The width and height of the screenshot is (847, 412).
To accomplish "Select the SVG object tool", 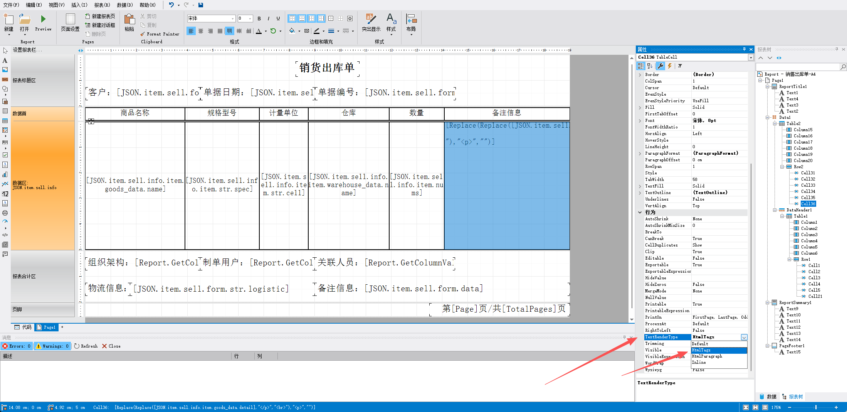I will pyautogui.click(x=5, y=79).
